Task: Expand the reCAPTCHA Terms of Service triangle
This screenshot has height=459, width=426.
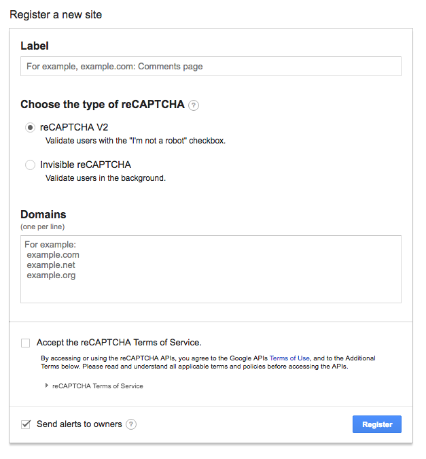Action: (x=46, y=386)
